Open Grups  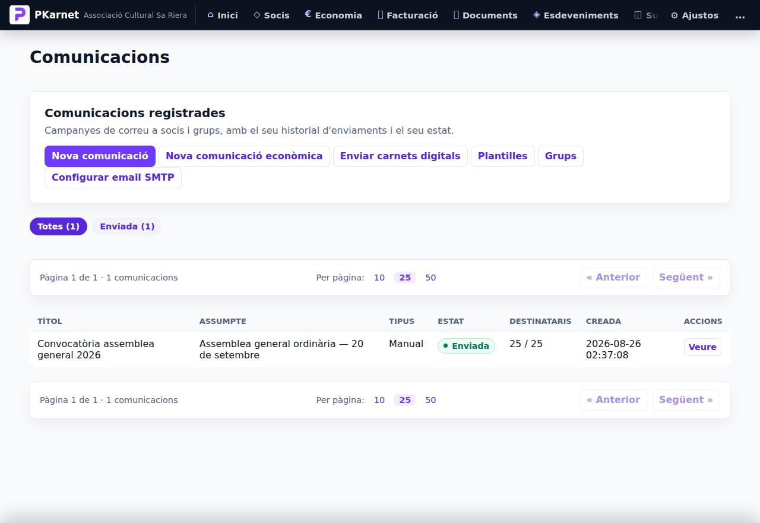(560, 156)
